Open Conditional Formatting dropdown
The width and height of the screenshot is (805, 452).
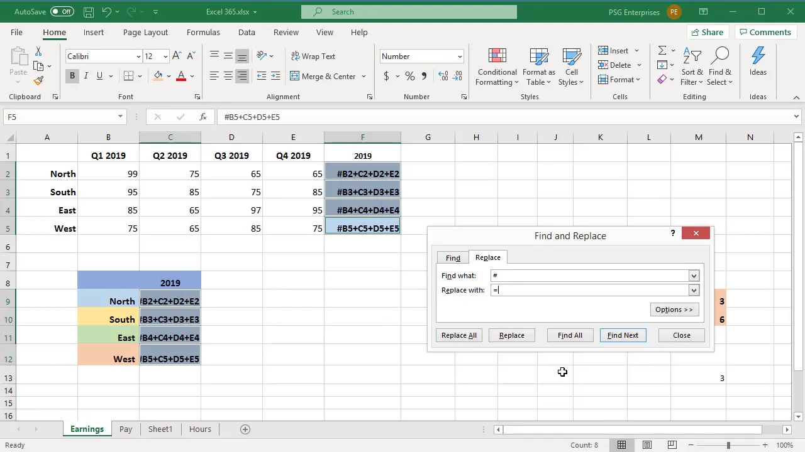click(497, 67)
